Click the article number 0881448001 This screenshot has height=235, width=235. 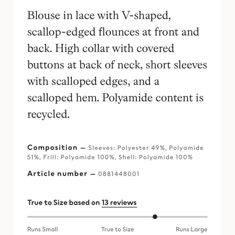(x=119, y=174)
